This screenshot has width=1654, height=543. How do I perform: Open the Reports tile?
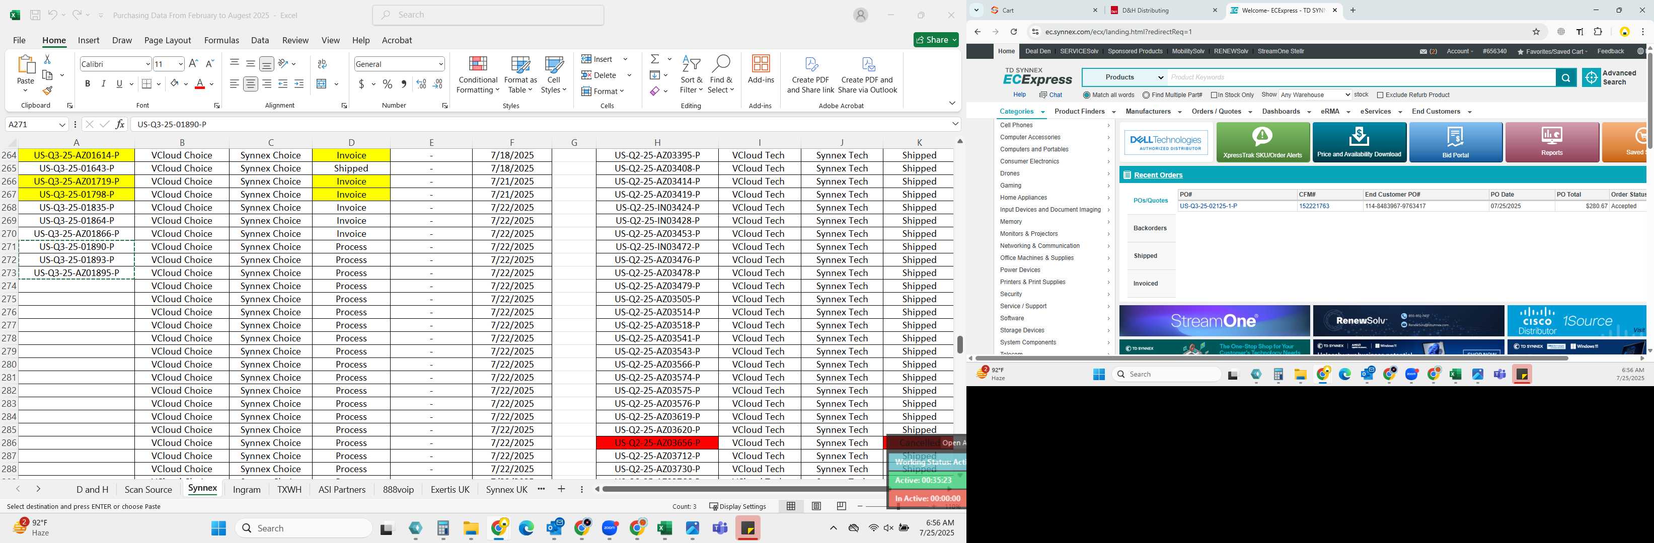click(1551, 142)
